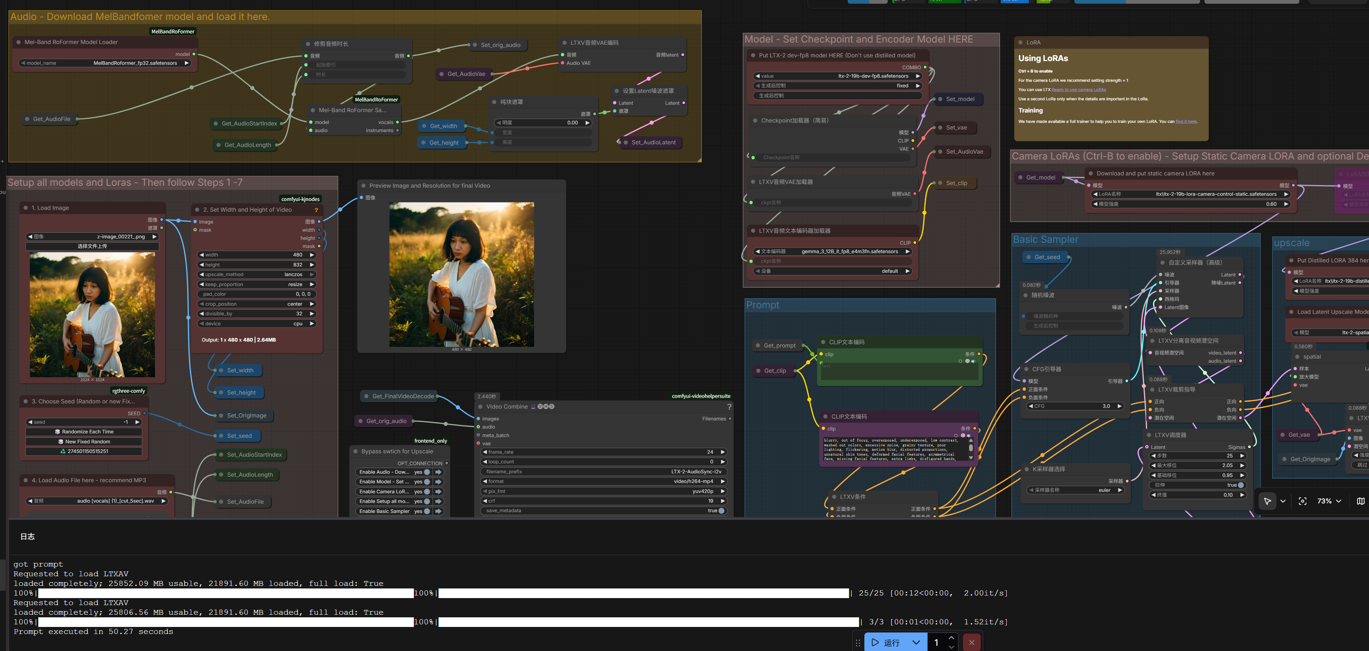
Task: Toggle Enable Basic Sampler switch
Action: tap(427, 511)
